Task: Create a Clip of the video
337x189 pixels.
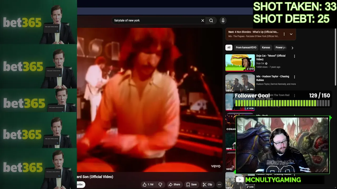Action: pyautogui.click(x=207, y=185)
